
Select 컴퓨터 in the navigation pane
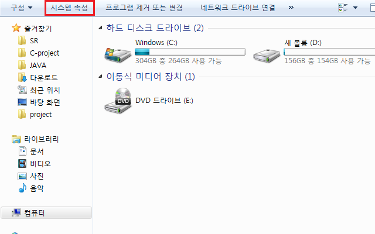[x=46, y=213]
